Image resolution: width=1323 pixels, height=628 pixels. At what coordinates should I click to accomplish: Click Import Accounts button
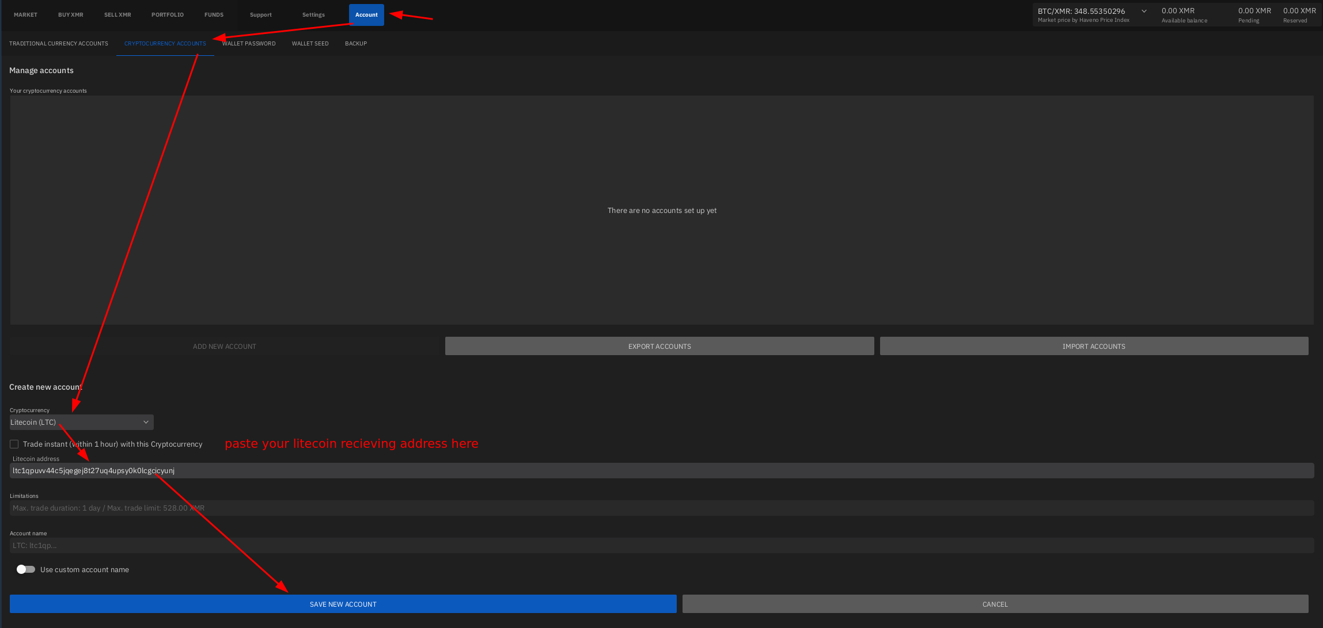[x=1094, y=347]
